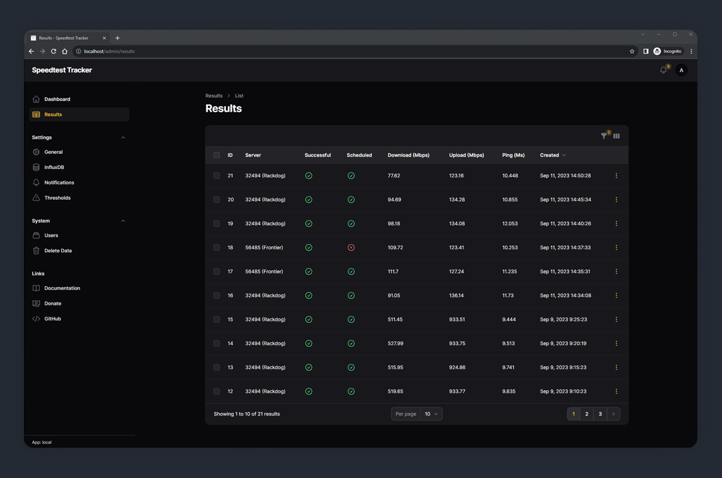Check the checkbox for result ID 14
This screenshot has height=478, width=722.
(x=216, y=343)
